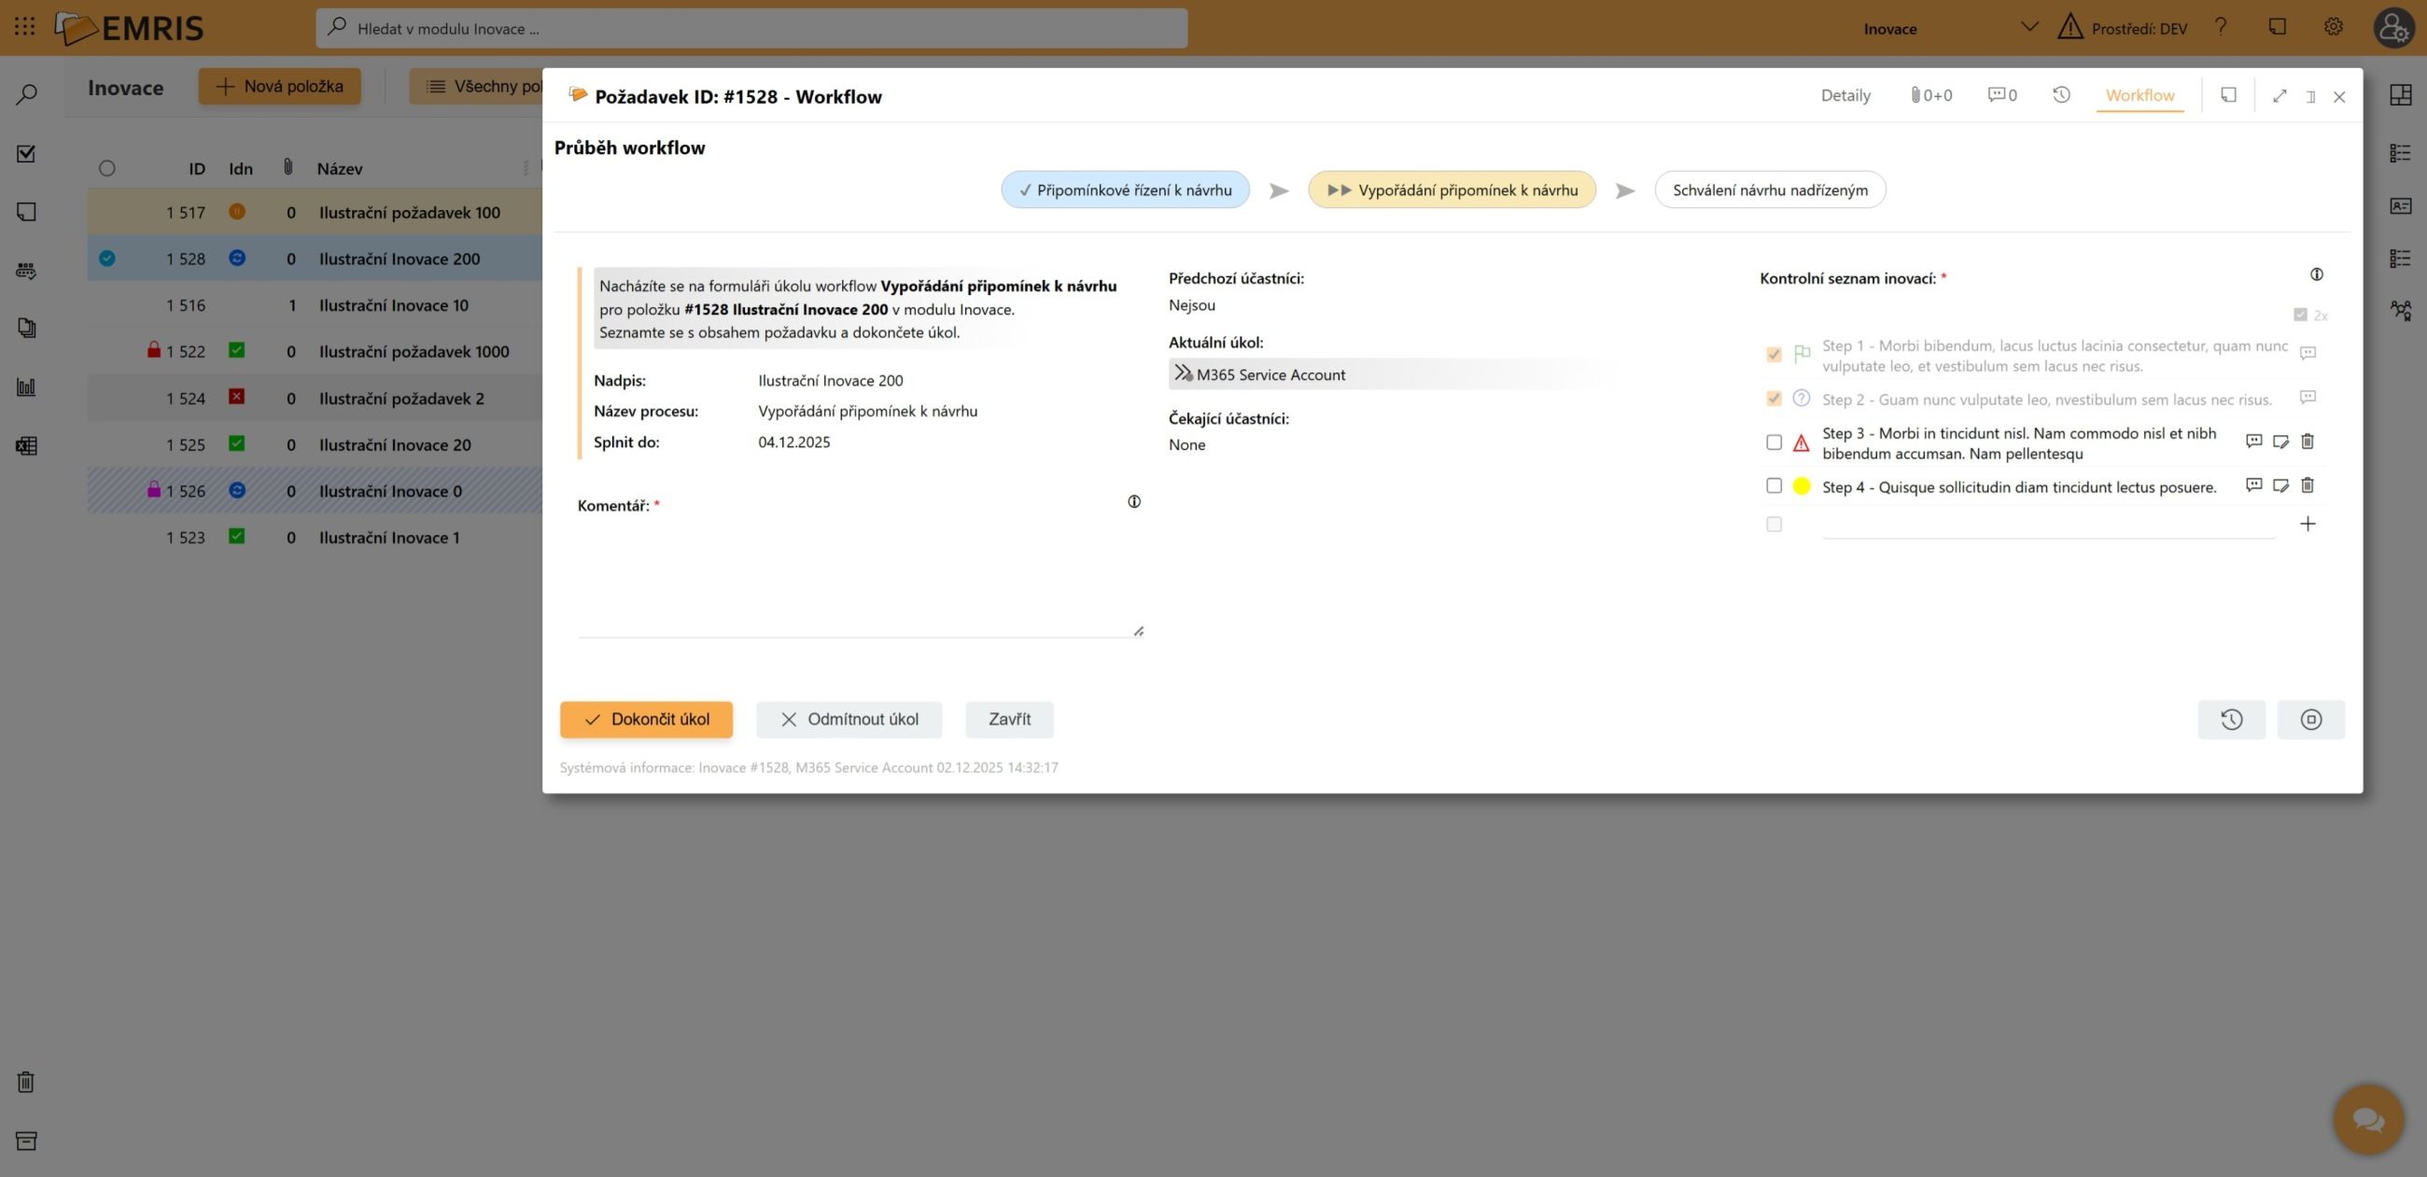
Task: Expand the dialog to full screen
Action: 2280,96
